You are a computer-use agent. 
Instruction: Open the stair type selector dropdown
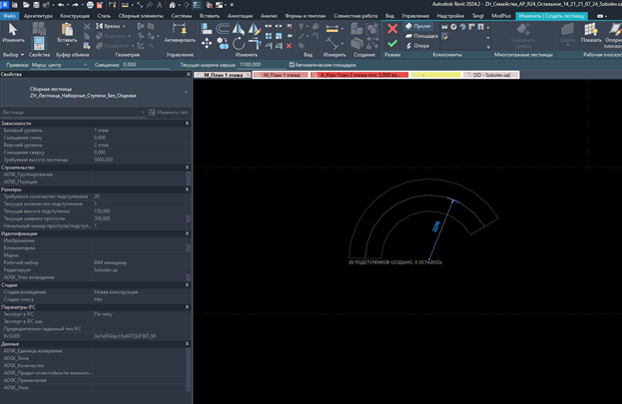[x=186, y=92]
